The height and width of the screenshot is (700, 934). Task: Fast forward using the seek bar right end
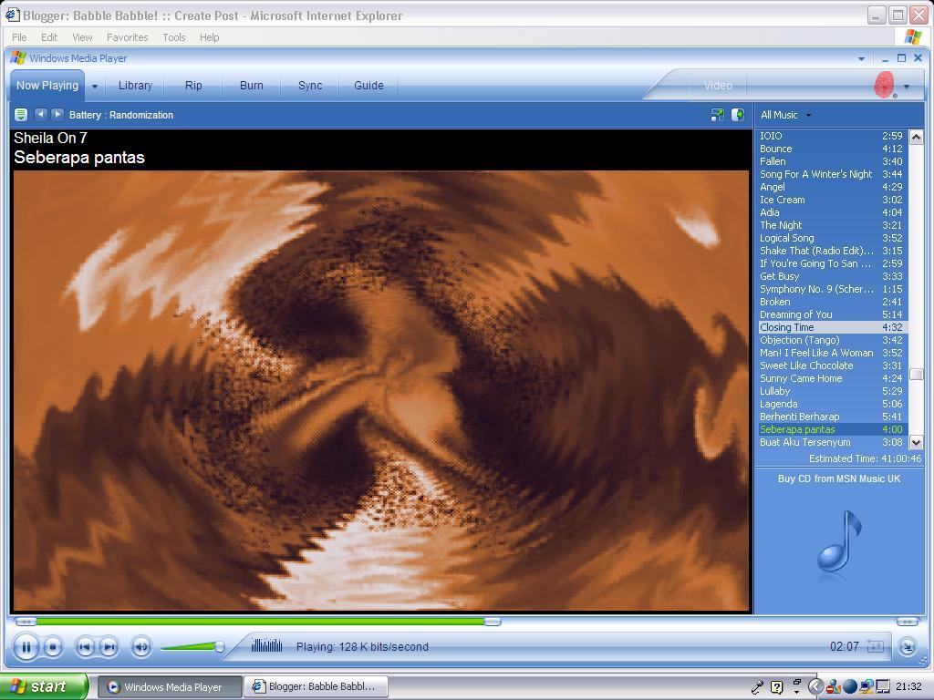pos(908,622)
